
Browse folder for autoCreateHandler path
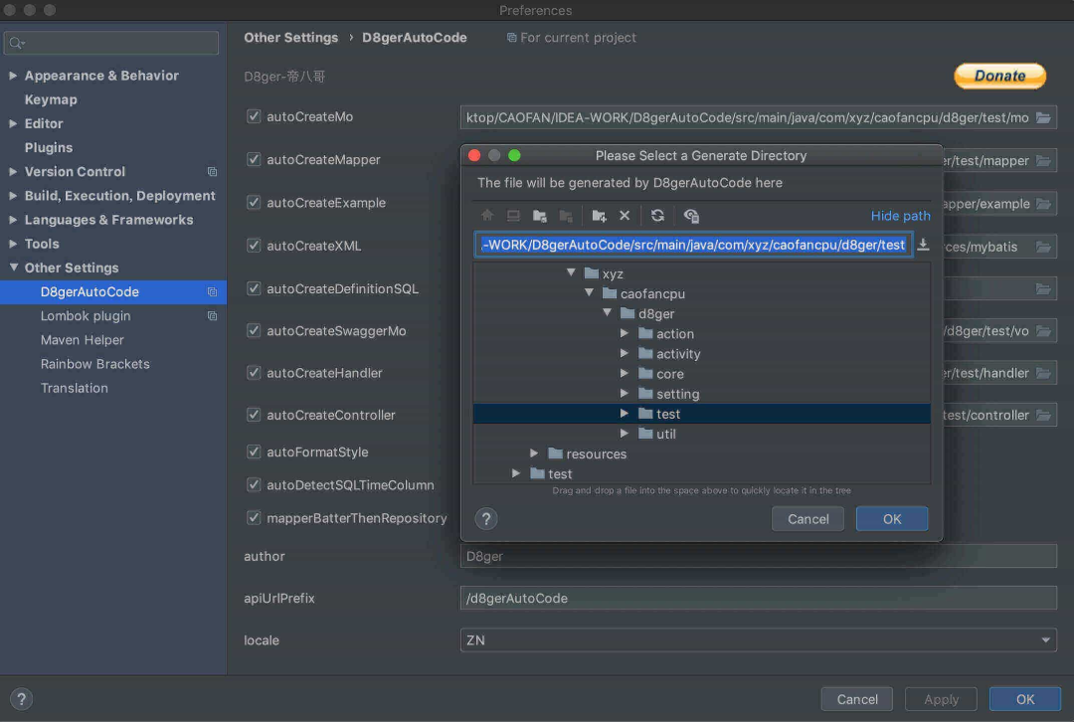[x=1043, y=373]
